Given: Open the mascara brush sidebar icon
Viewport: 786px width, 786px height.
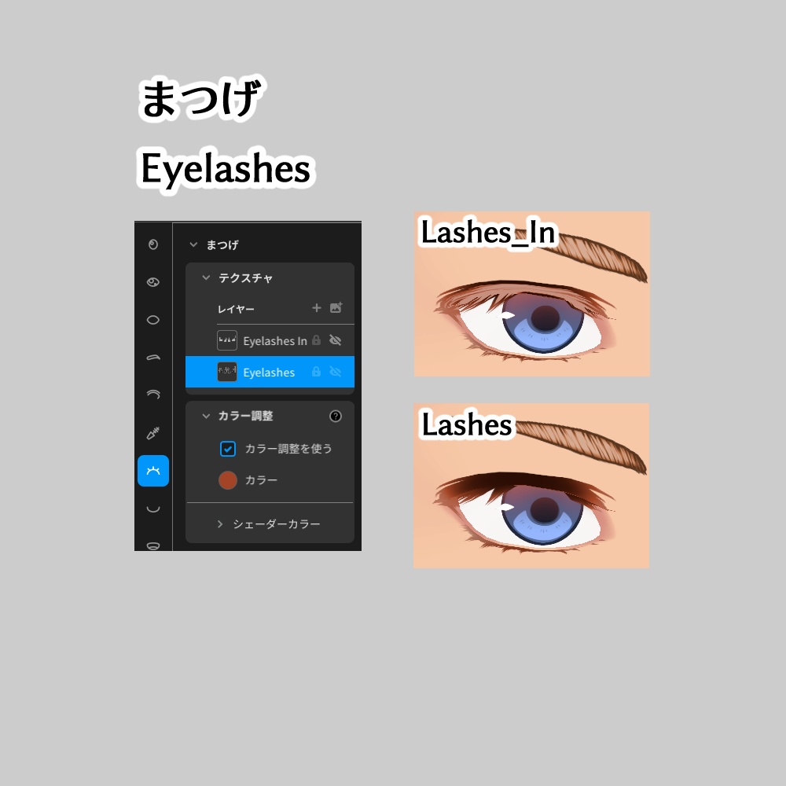Looking at the screenshot, I should [x=153, y=433].
